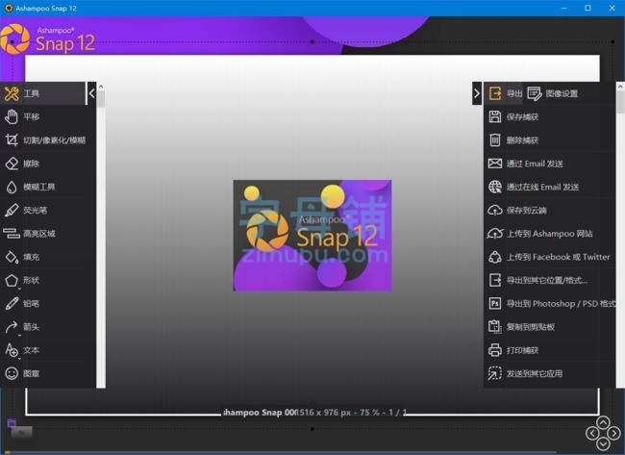Viewport: 625px width, 455px height.
Task: Select the 擦除 eraser tool
Action: (43, 164)
